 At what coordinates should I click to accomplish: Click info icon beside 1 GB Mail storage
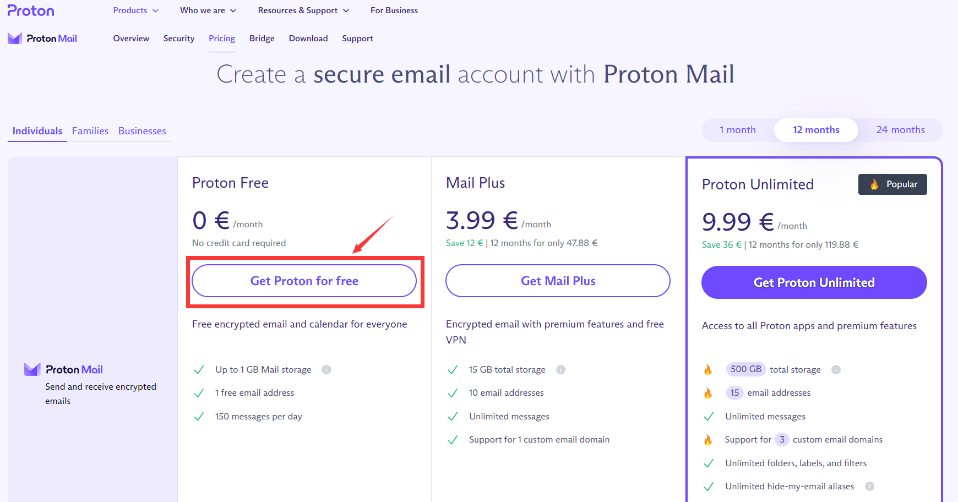[326, 370]
